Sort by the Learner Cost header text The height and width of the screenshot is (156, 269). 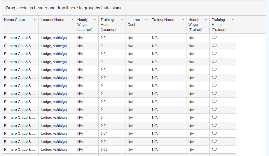134,22
